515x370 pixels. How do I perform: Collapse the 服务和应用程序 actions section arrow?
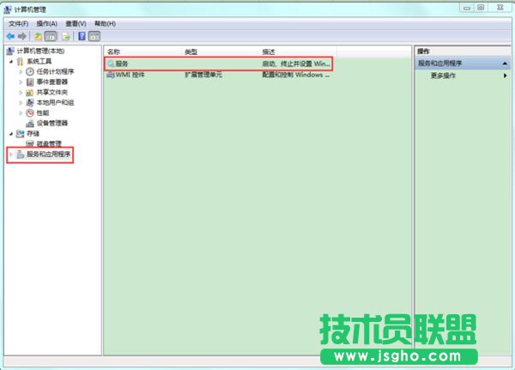505,64
